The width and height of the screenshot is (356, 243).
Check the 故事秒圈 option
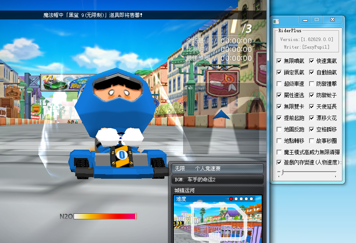tap(312, 141)
